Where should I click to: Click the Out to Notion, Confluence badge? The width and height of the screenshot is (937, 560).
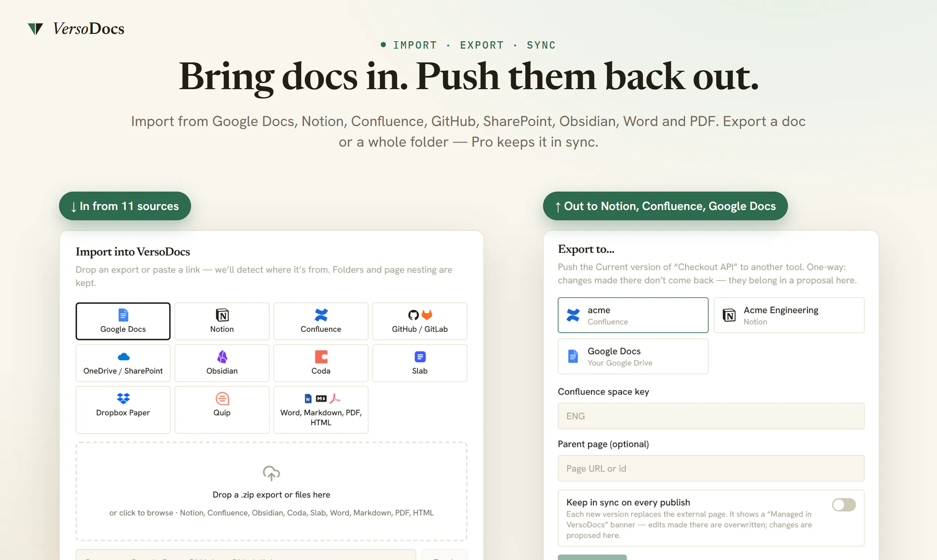click(665, 206)
